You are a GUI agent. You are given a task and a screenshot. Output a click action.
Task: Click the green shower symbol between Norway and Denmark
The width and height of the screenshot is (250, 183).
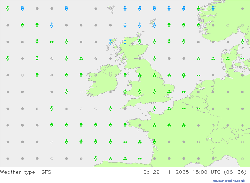point(242,42)
